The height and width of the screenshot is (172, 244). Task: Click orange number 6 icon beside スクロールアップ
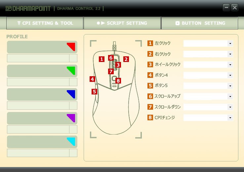[x=150, y=96]
